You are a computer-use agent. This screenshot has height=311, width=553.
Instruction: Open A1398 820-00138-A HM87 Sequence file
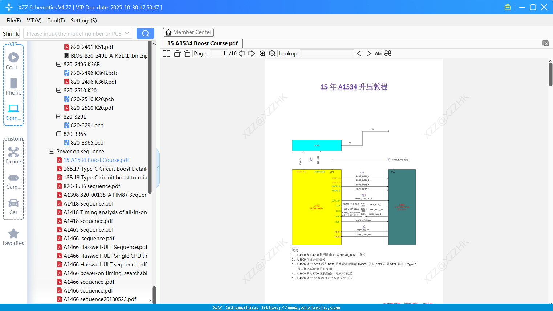click(x=106, y=195)
